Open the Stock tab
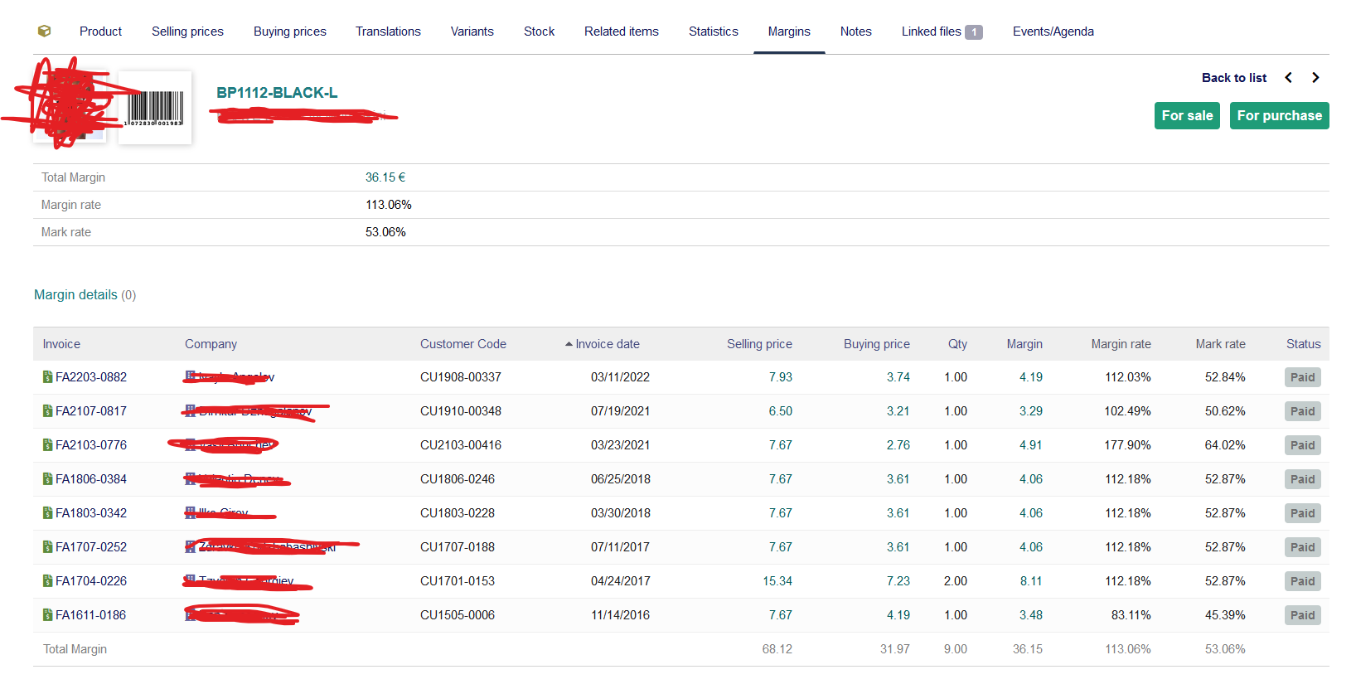This screenshot has height=684, width=1356. coord(539,32)
